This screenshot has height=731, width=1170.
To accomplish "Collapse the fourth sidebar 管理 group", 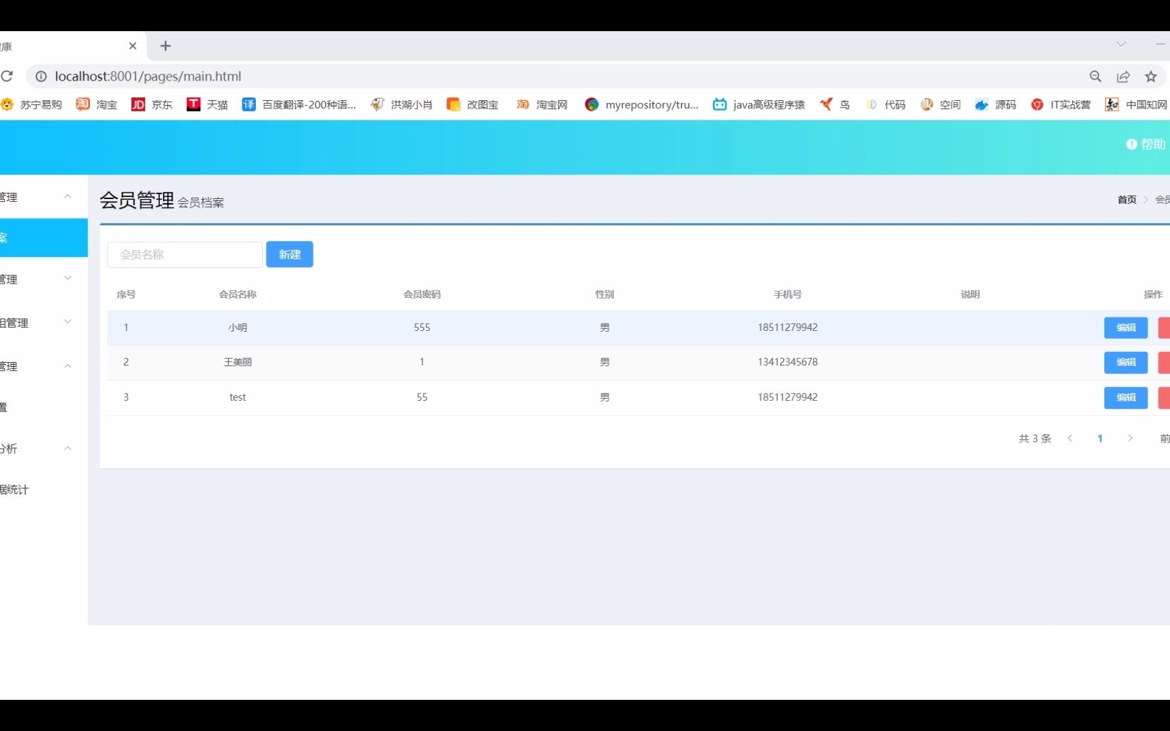I will click(x=68, y=366).
